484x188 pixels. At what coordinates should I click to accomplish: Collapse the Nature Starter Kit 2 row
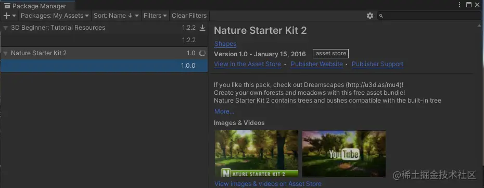click(x=5, y=54)
